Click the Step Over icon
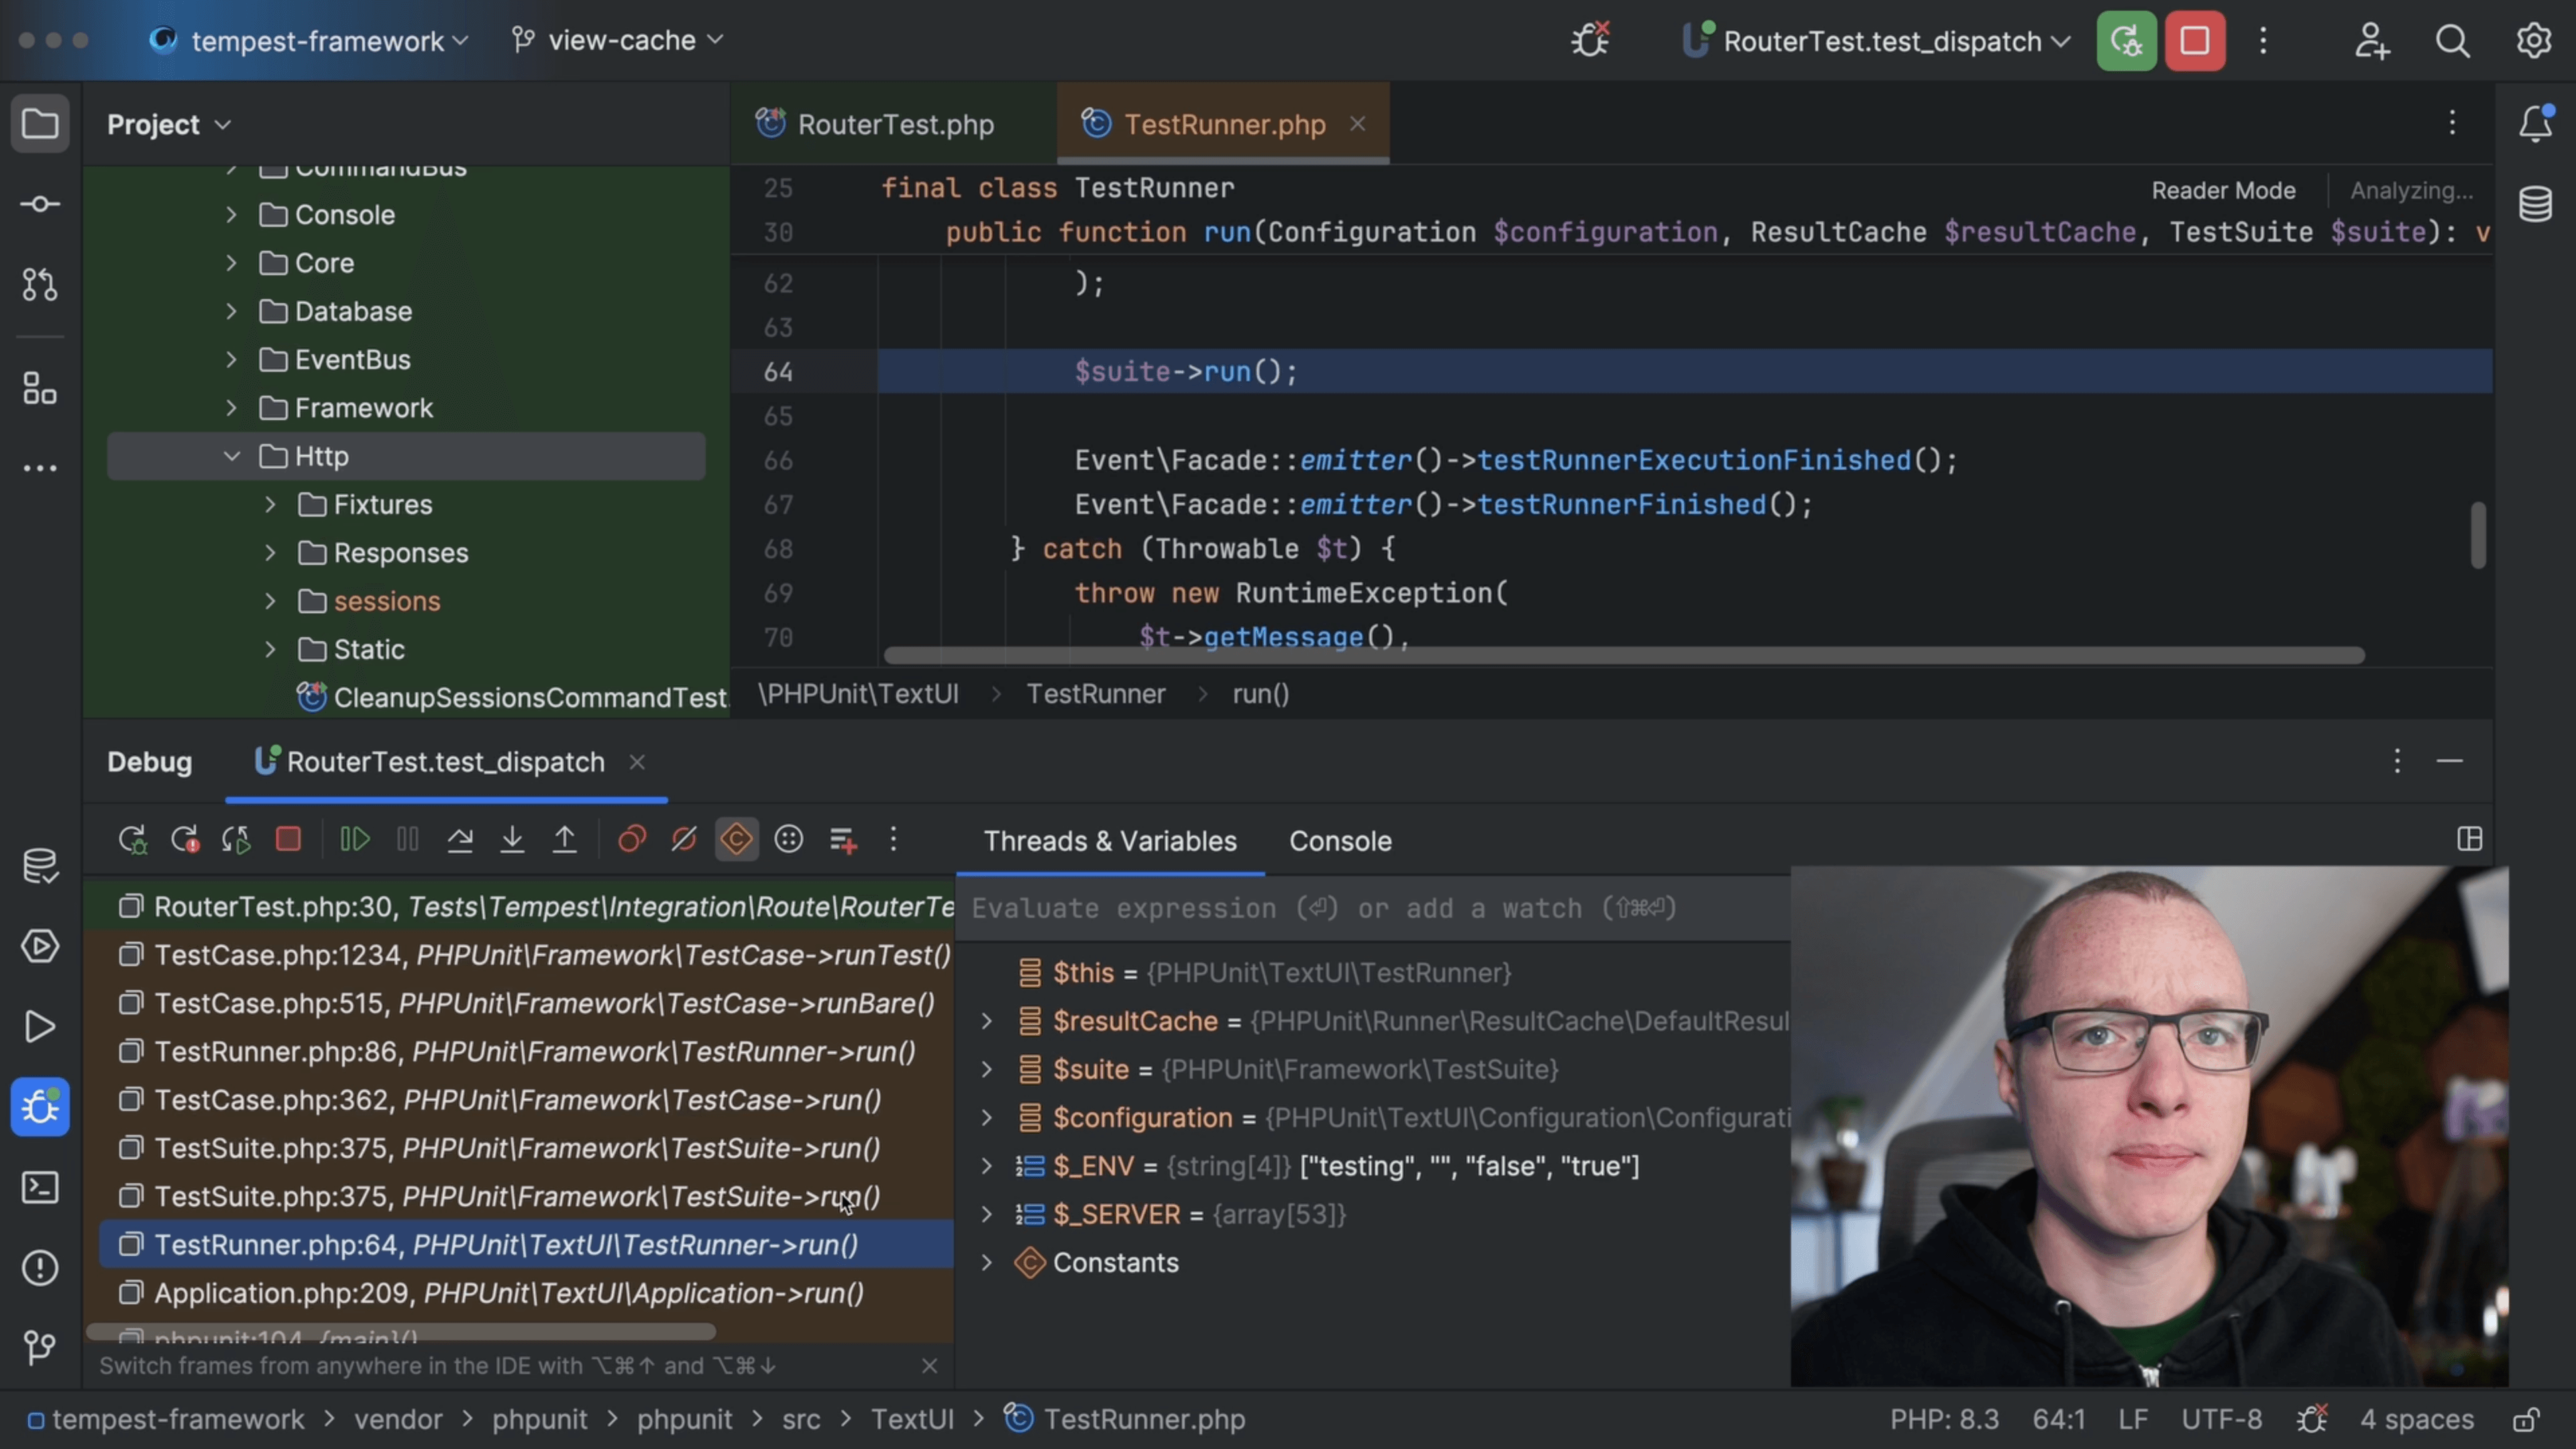Viewport: 2576px width, 1449px height. (x=460, y=839)
